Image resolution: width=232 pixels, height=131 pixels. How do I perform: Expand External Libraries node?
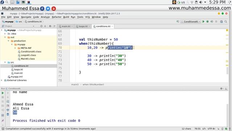coord(2,80)
